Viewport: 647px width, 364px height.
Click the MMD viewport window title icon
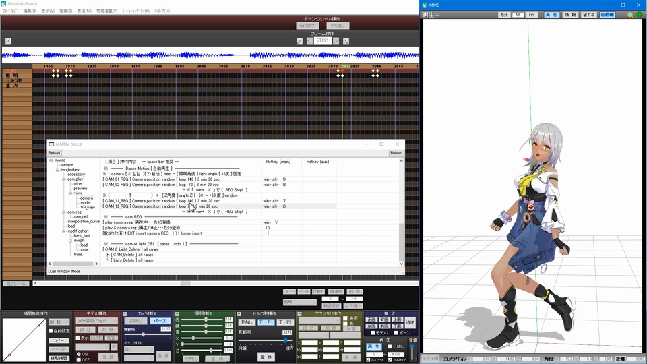(x=425, y=5)
